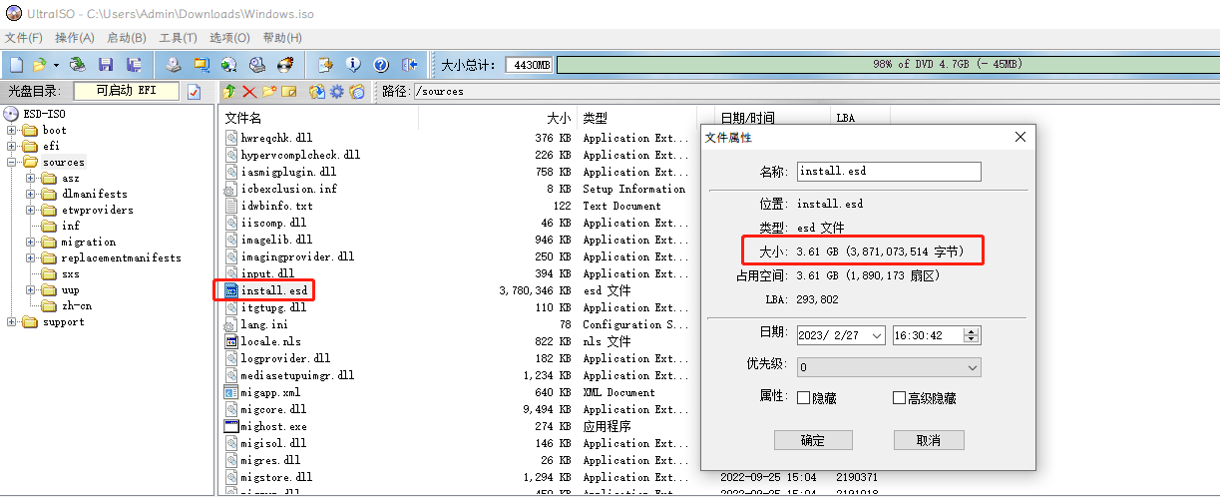Open the CD/DVD drive icon in toolbar

[x=78, y=65]
